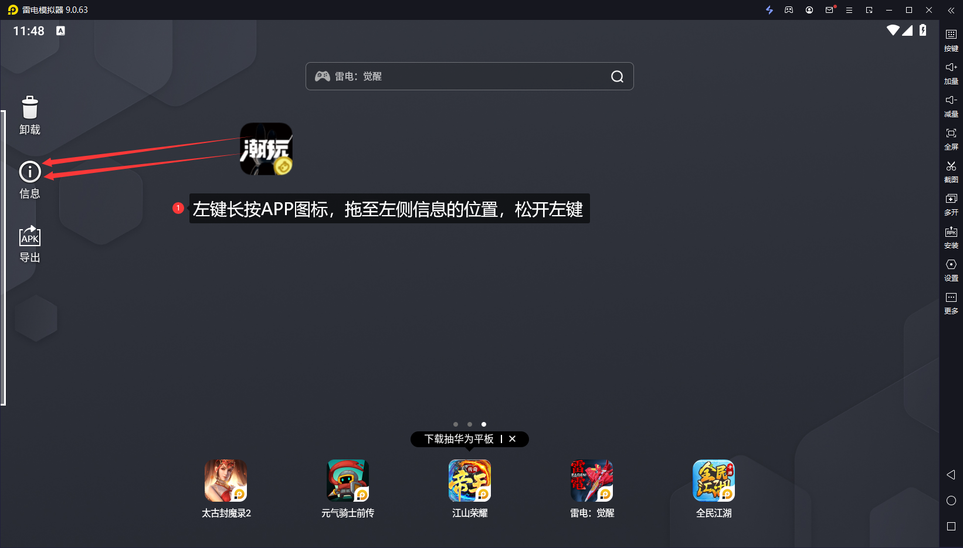This screenshot has width=963, height=548.
Task: Launch 雷电：觉醒 game from dock
Action: coord(592,481)
